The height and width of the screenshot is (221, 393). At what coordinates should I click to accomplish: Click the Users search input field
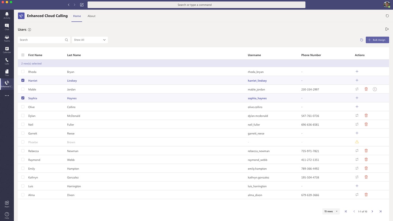(x=44, y=40)
